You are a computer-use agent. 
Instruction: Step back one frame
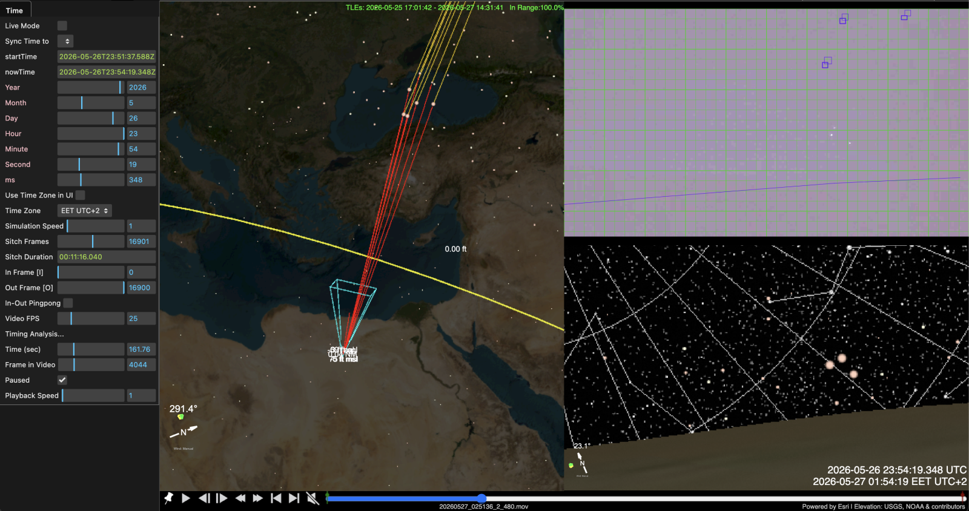[x=204, y=498]
